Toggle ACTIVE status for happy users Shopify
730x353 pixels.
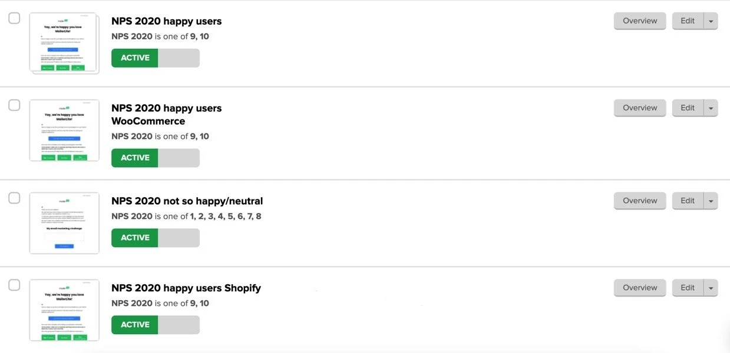[156, 325]
